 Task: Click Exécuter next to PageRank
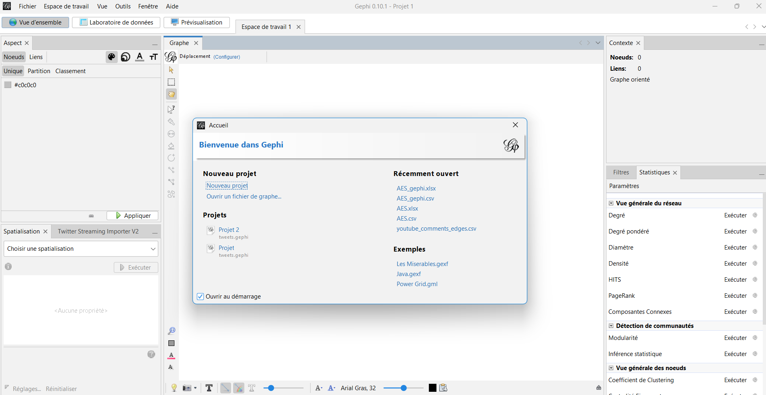click(x=735, y=296)
